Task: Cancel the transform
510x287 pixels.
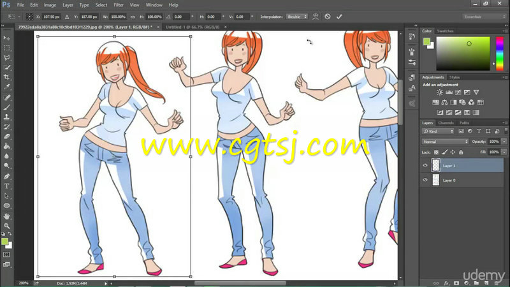Action: 328,17
